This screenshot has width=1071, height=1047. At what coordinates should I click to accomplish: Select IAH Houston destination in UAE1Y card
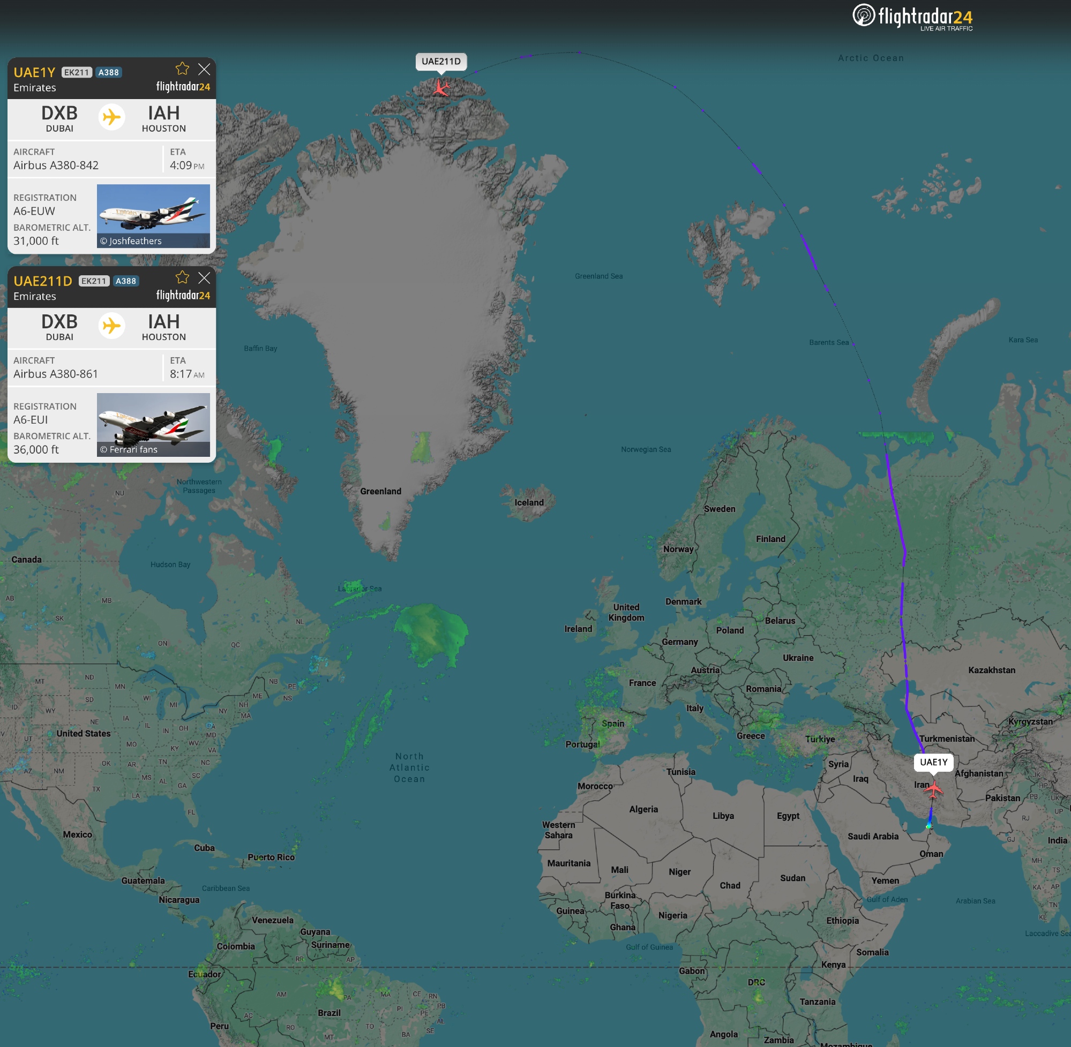click(163, 118)
